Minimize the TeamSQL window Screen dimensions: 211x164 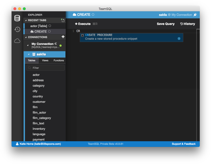coord(20,9)
